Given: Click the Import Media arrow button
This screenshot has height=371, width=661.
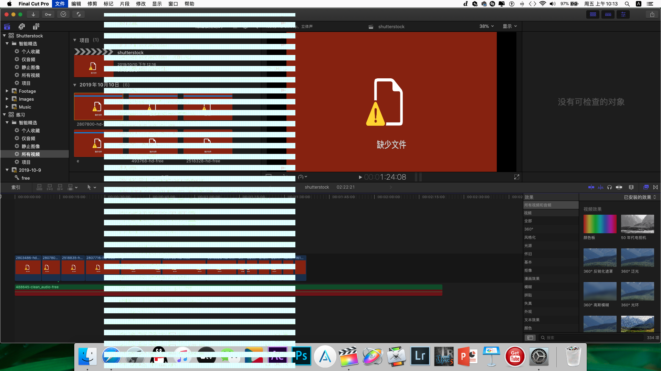Looking at the screenshot, I should tap(33, 14).
